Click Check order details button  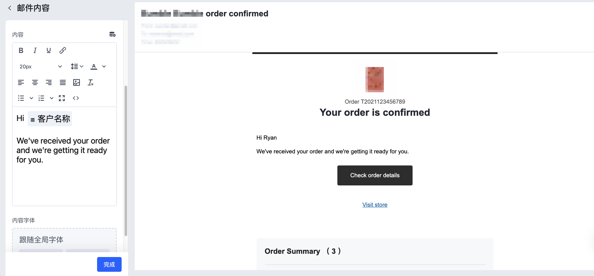pos(375,175)
